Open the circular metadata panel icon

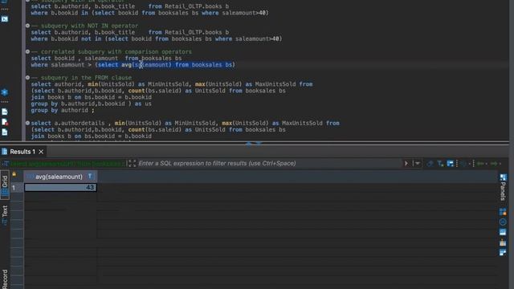point(503,222)
